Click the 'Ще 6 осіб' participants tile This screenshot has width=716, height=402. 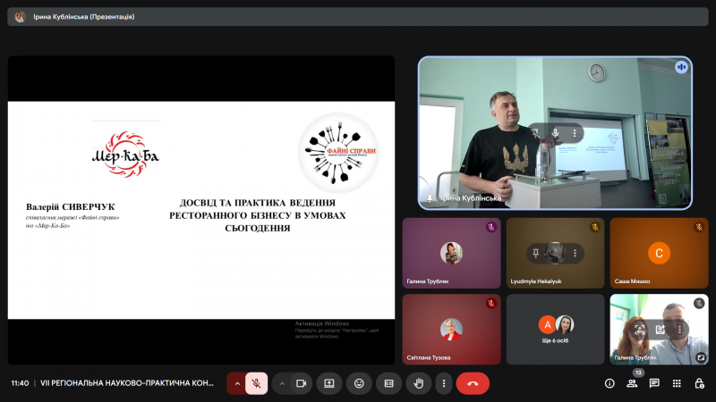[554, 329]
